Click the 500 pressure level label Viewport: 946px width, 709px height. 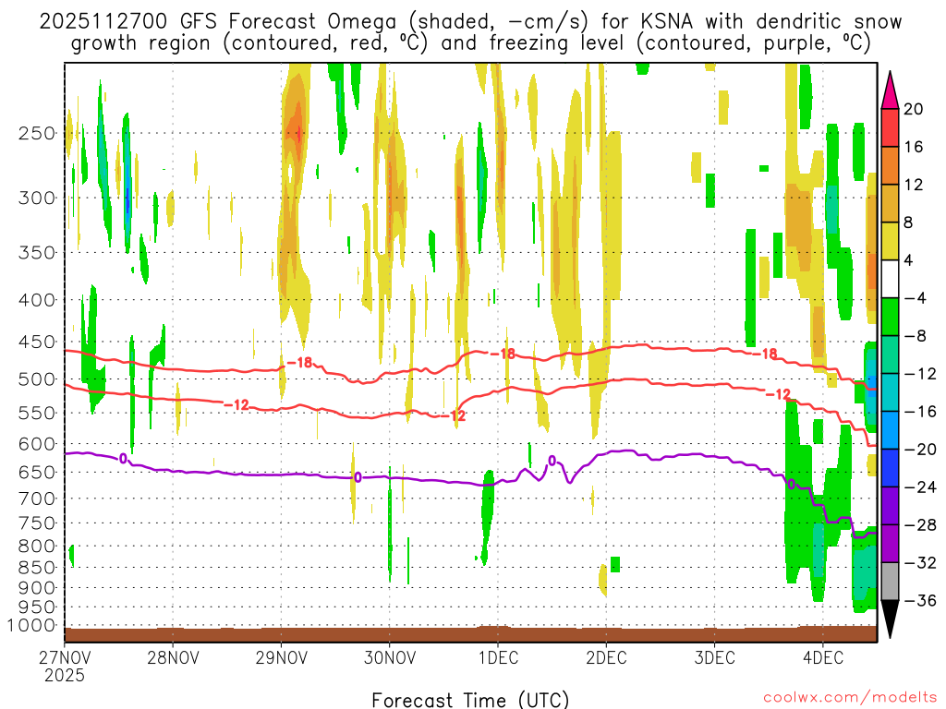pos(37,379)
